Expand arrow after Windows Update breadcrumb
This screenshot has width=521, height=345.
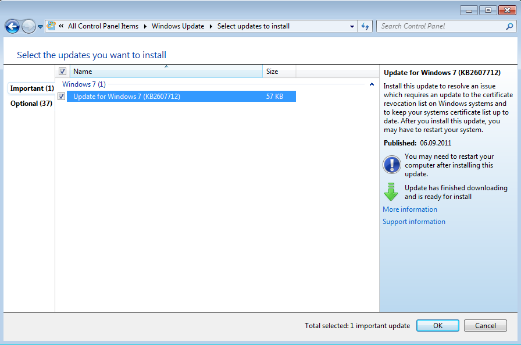pyautogui.click(x=210, y=26)
